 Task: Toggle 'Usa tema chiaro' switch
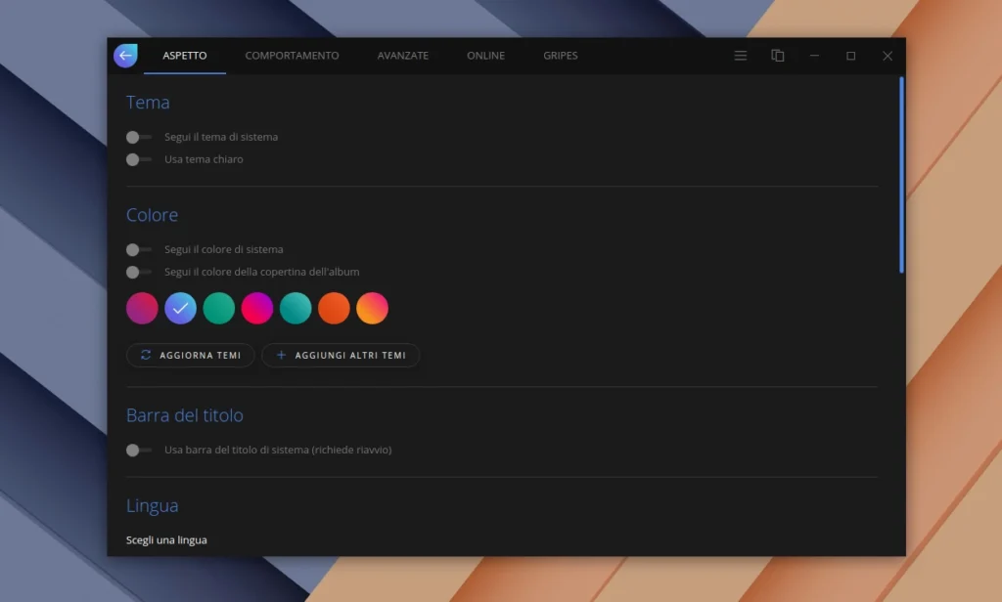pos(138,159)
